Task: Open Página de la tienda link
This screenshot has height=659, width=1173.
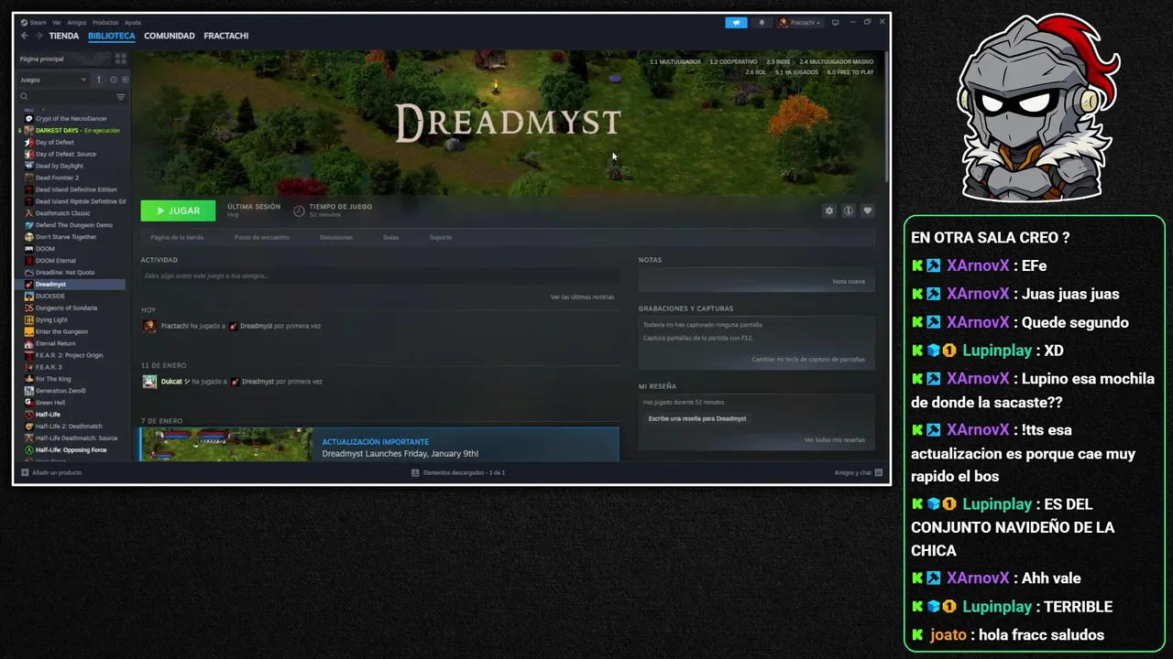Action: pos(177,237)
